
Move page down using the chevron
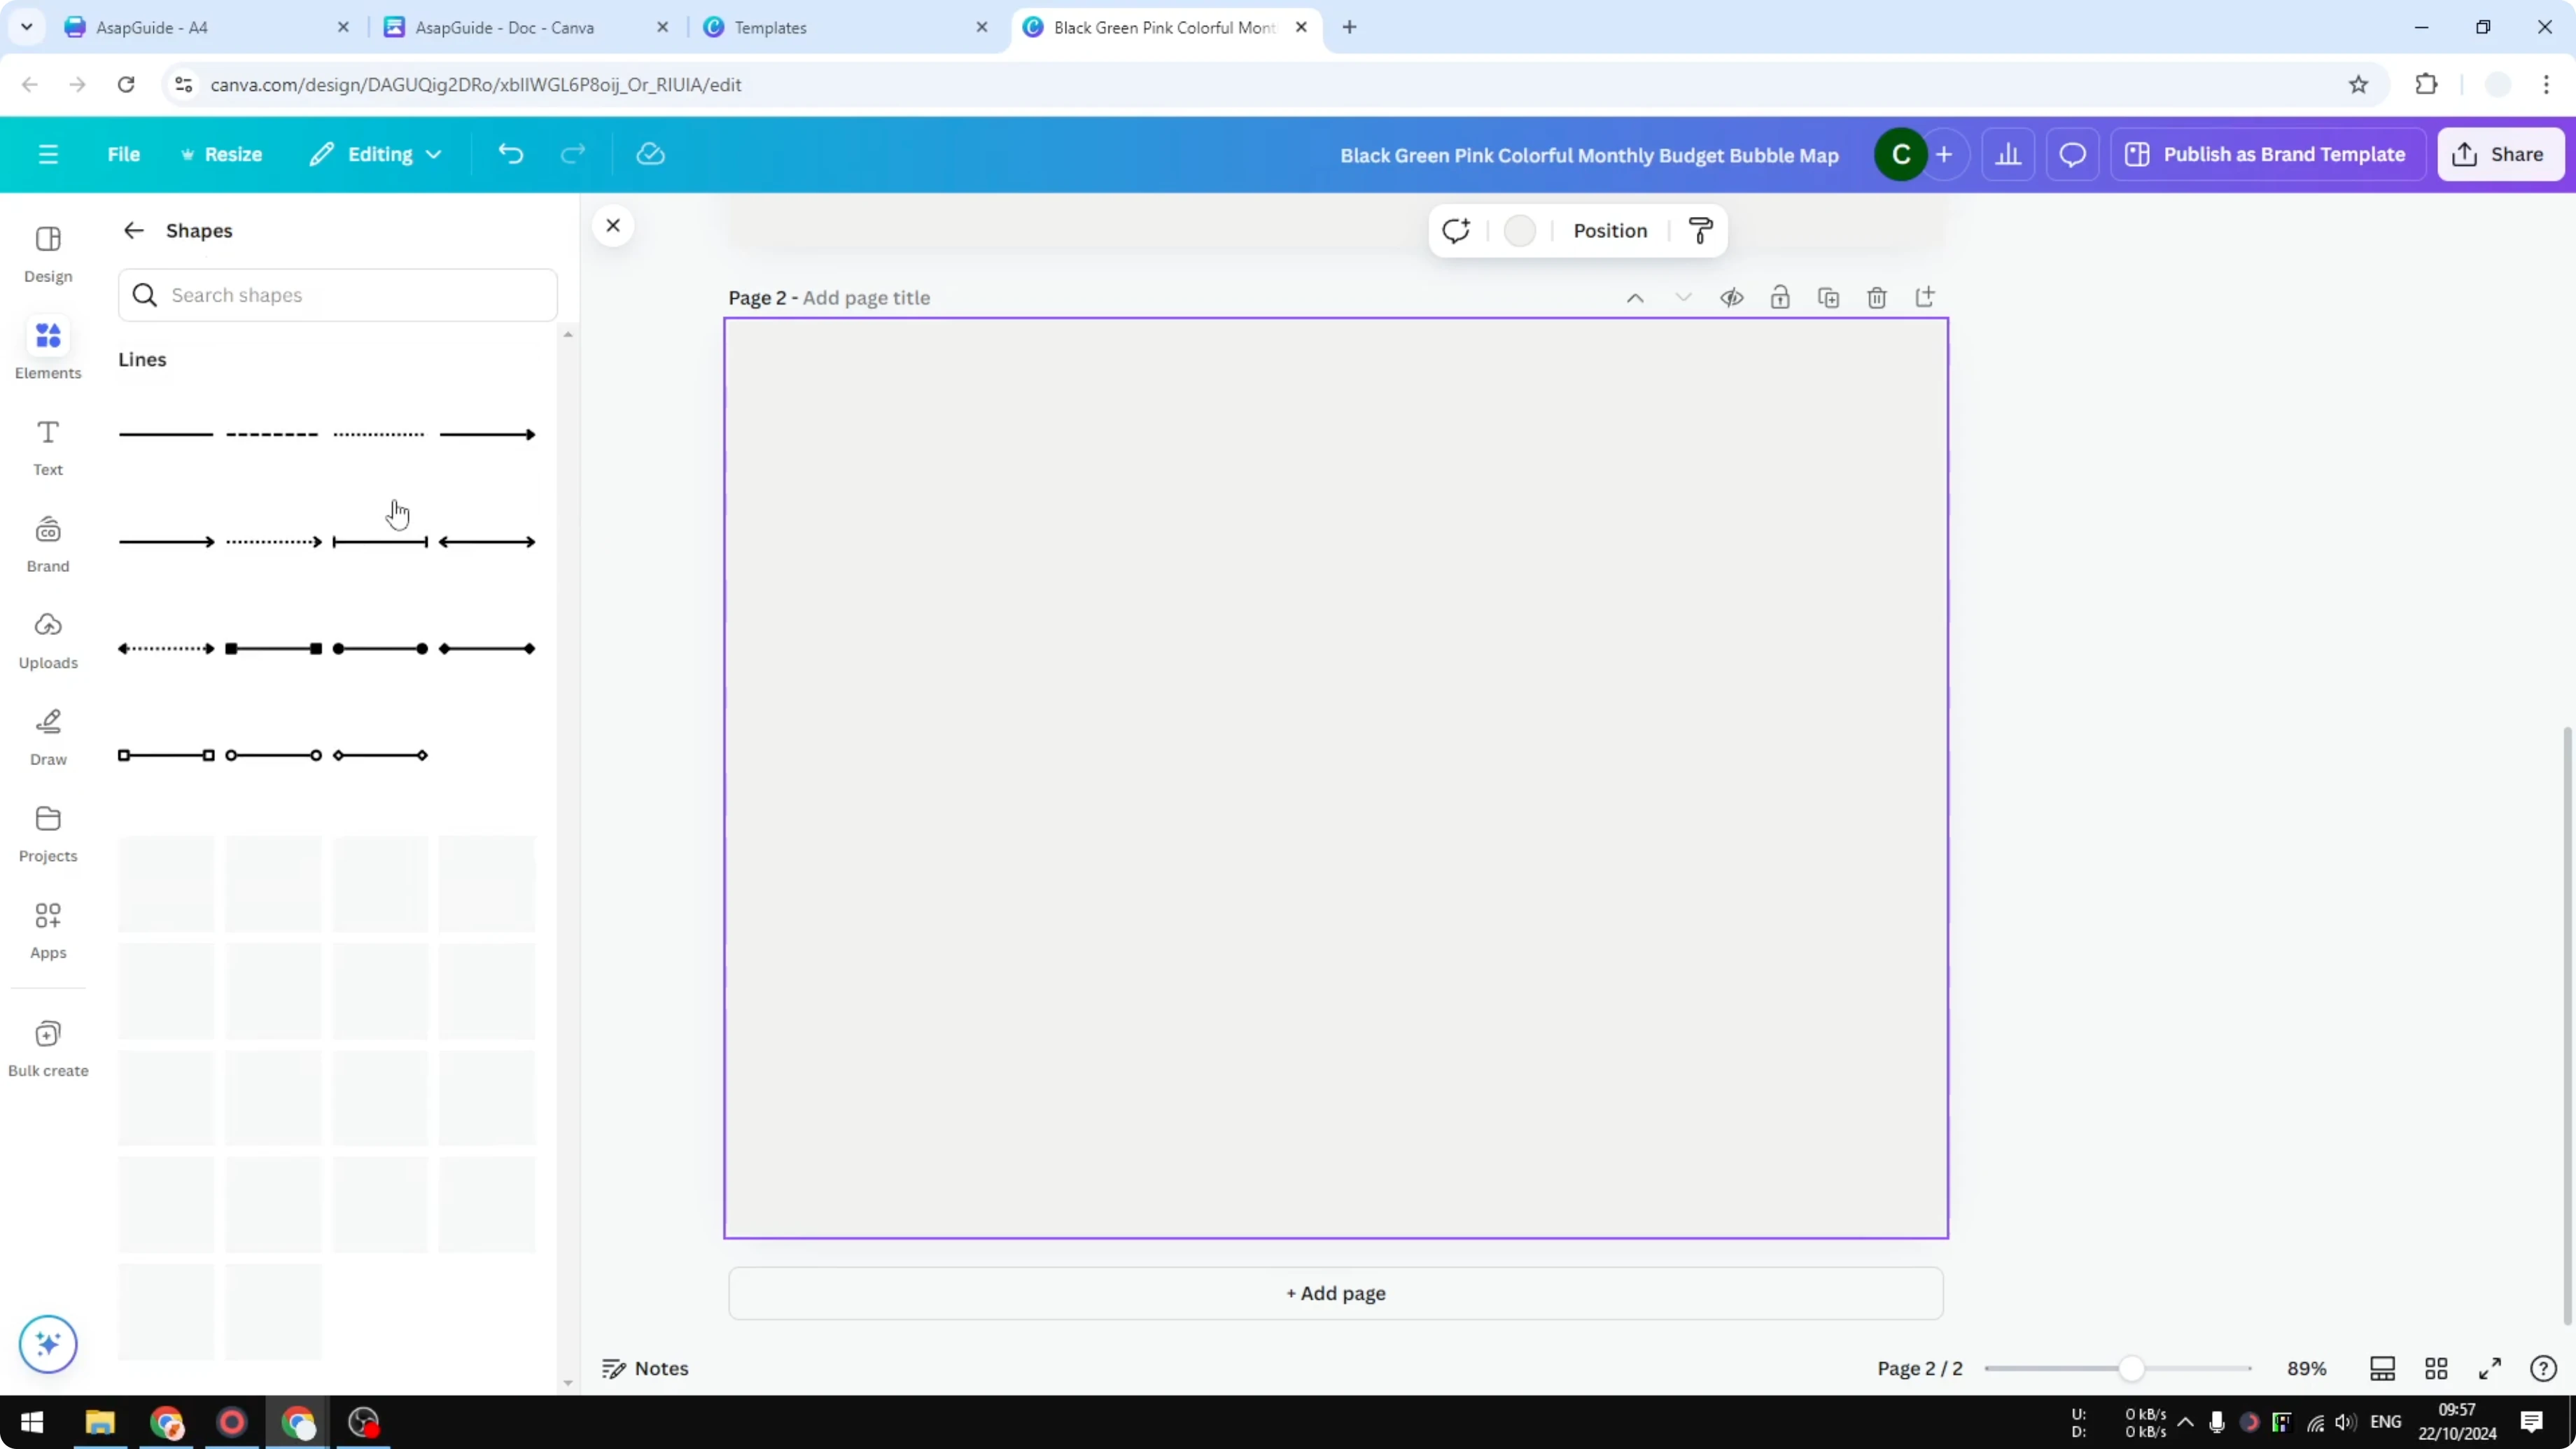1684,297
